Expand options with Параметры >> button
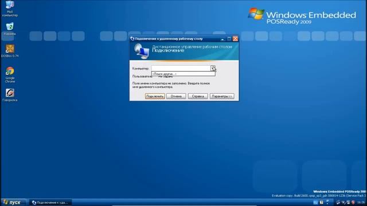 (x=222, y=96)
